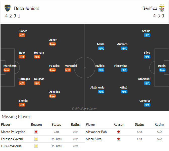Click the Benfica club crest

click(161, 8)
